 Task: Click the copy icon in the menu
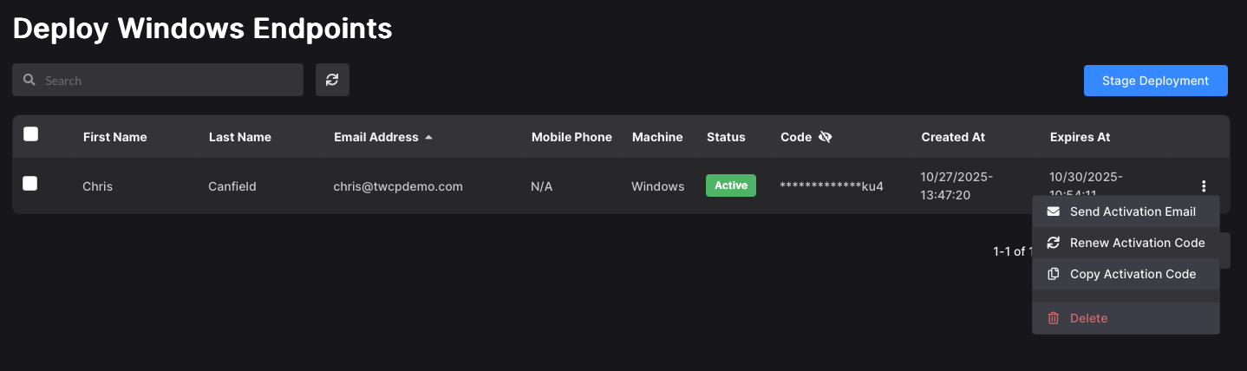(x=1054, y=274)
